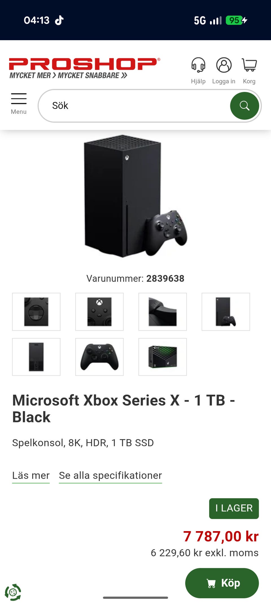
Task: Select the D-pad controller close-up thumbnail
Action: [36, 312]
